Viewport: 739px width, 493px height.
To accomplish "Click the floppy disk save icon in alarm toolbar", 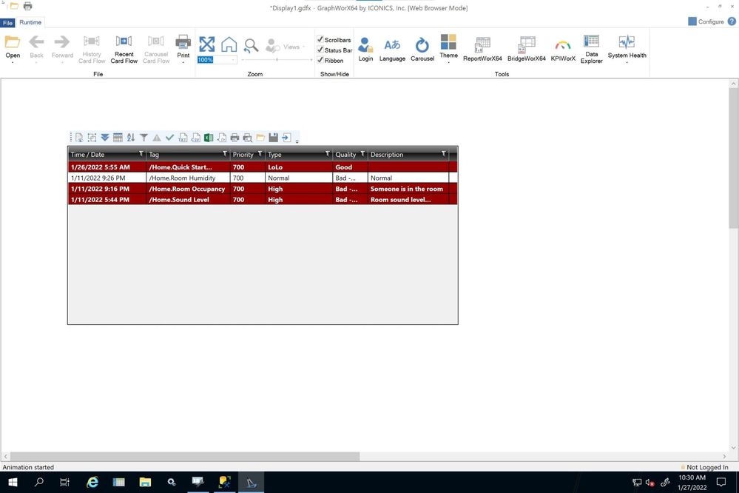I will click(x=274, y=138).
